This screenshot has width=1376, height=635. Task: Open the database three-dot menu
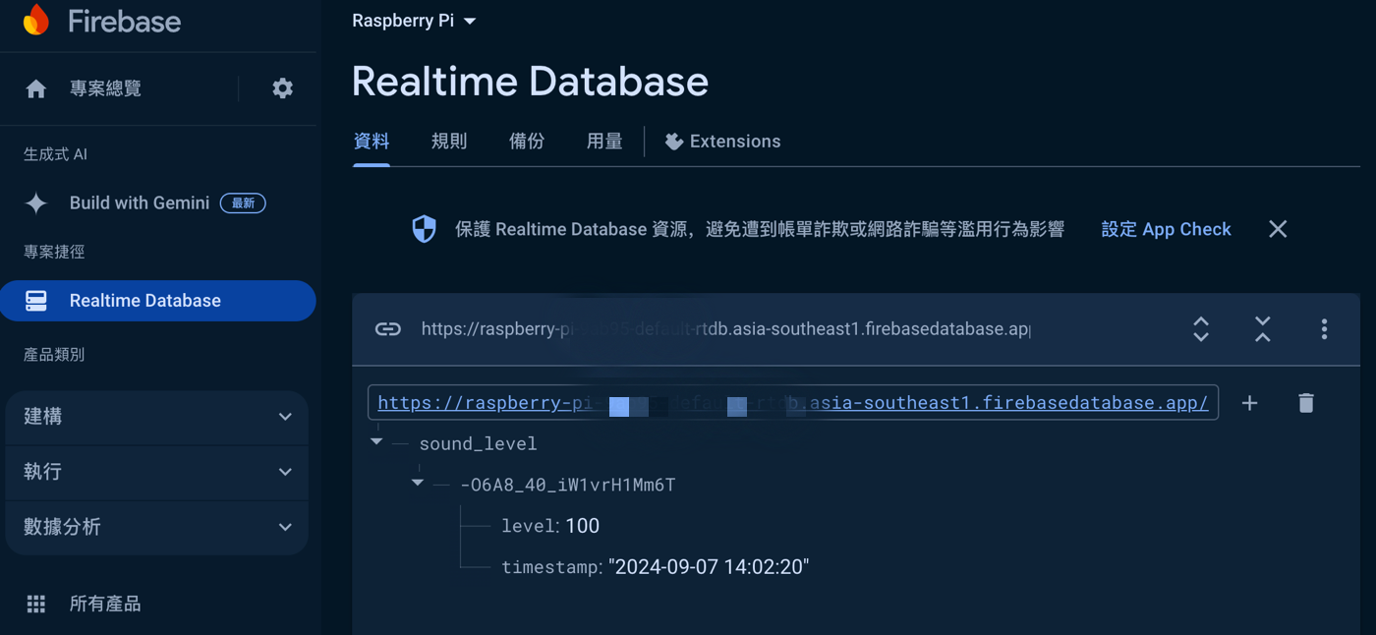tap(1324, 328)
